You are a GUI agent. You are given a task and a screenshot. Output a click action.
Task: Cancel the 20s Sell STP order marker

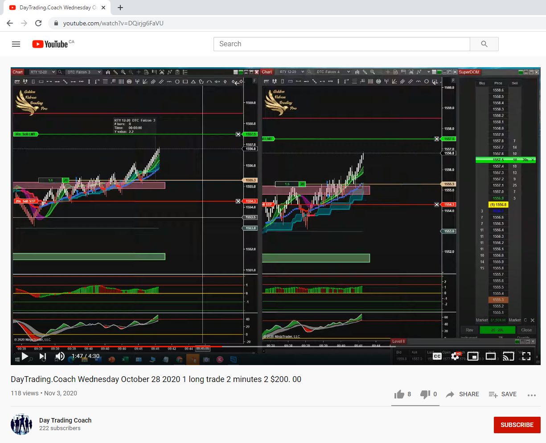point(238,201)
